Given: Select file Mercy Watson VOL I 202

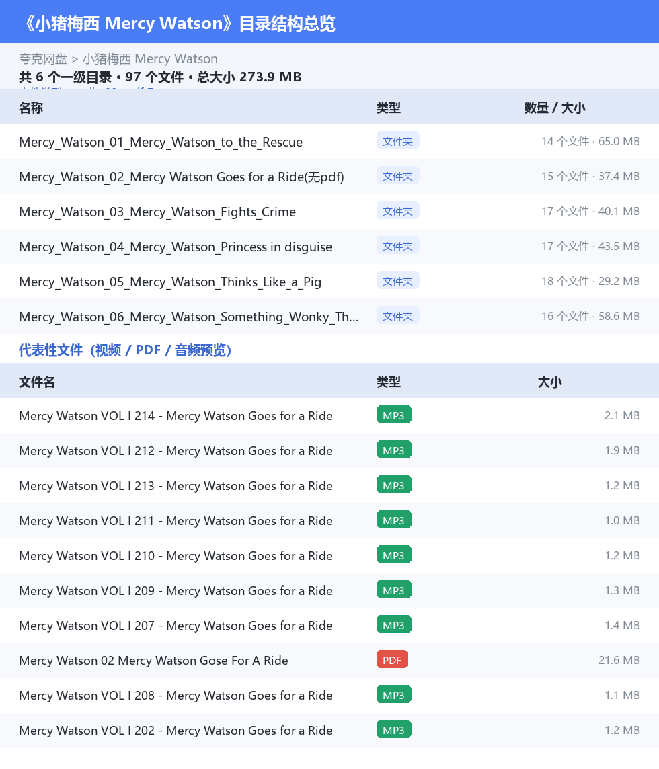Looking at the screenshot, I should 176,731.
